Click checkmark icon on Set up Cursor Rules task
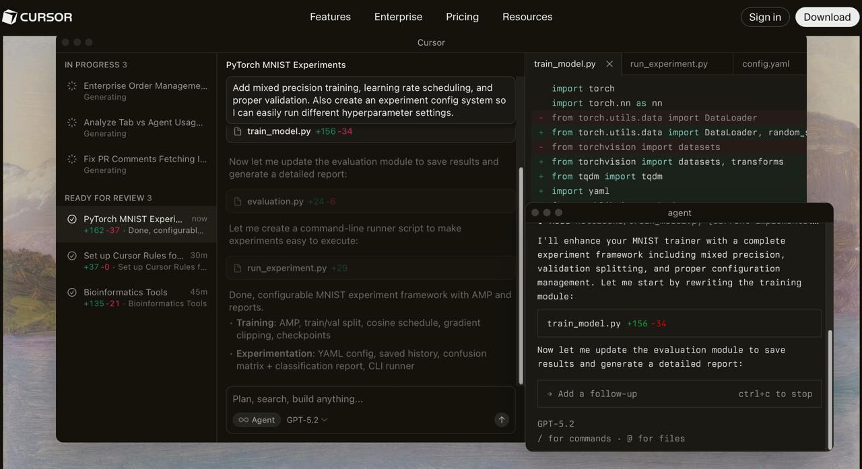The width and height of the screenshot is (862, 469). point(72,256)
